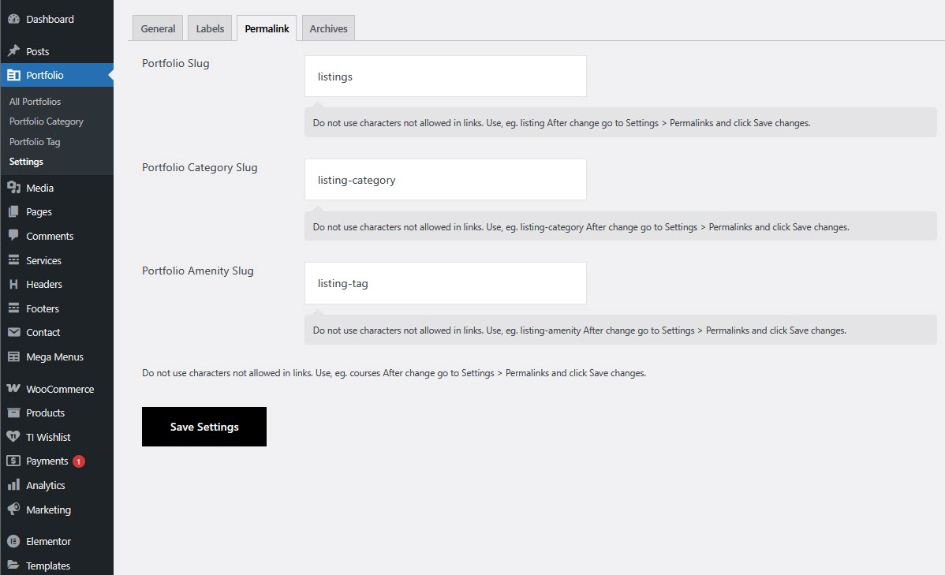Click the Analytics bar chart icon
Viewport: 945px width, 575px height.
click(13, 485)
